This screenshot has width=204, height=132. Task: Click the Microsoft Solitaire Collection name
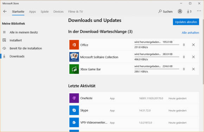tap(99, 57)
